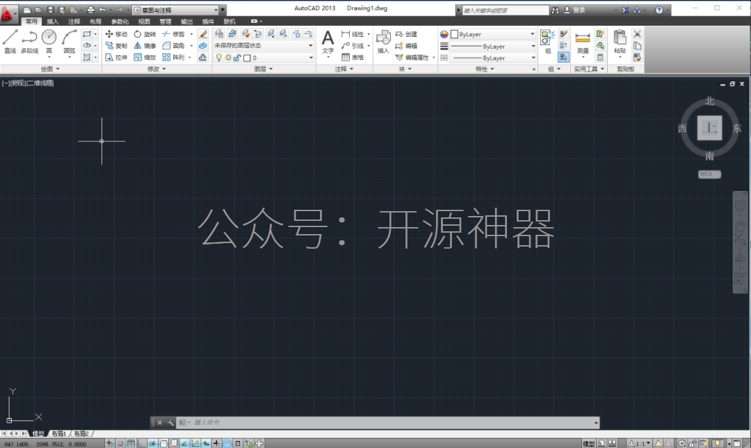Click the Hatch tool icon in Draw panel

(87, 57)
